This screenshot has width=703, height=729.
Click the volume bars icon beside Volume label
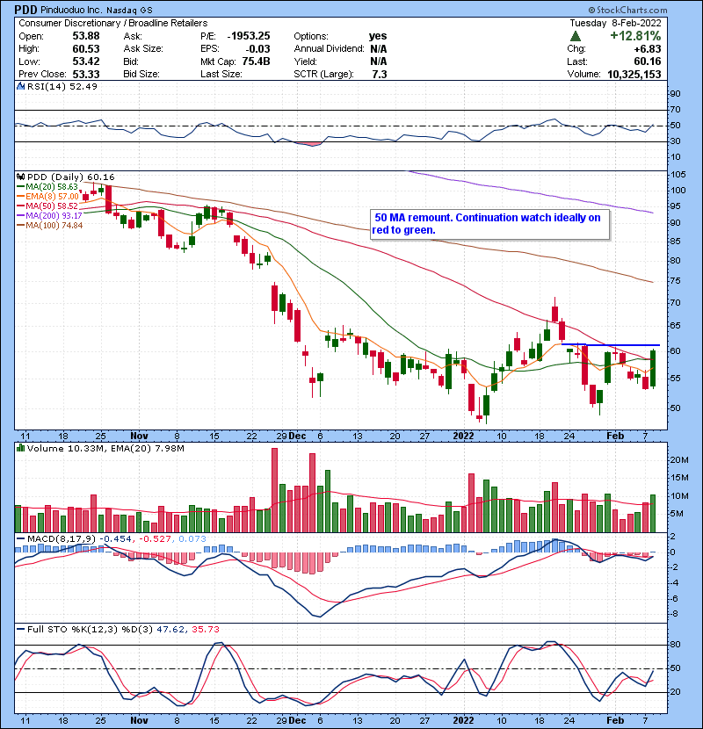click(x=20, y=449)
